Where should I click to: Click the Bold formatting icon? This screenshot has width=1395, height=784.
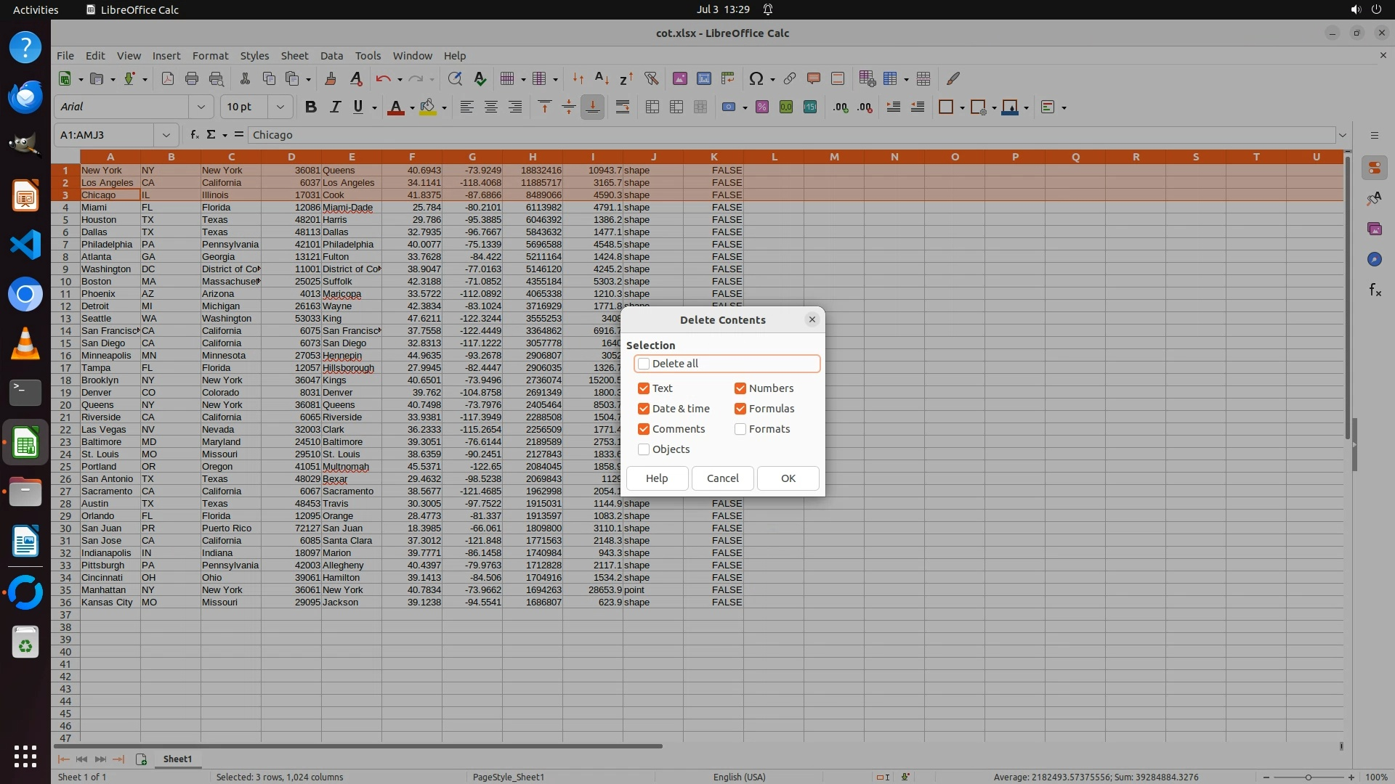click(x=311, y=107)
